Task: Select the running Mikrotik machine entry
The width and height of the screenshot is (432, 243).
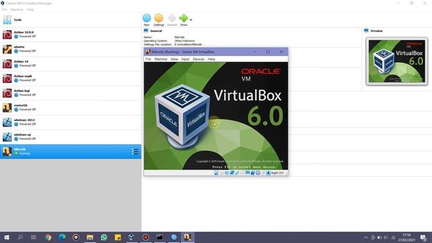Action: click(x=70, y=151)
